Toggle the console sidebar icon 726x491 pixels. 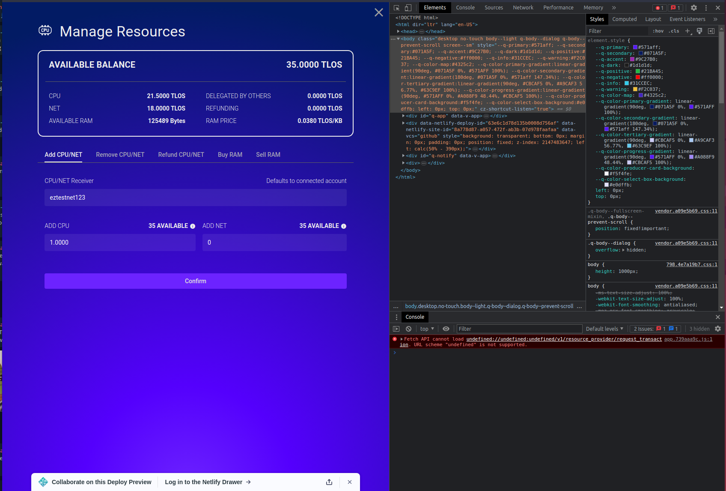[x=396, y=329]
